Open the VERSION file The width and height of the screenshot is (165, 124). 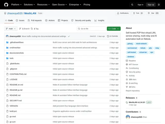(x=14, y=106)
